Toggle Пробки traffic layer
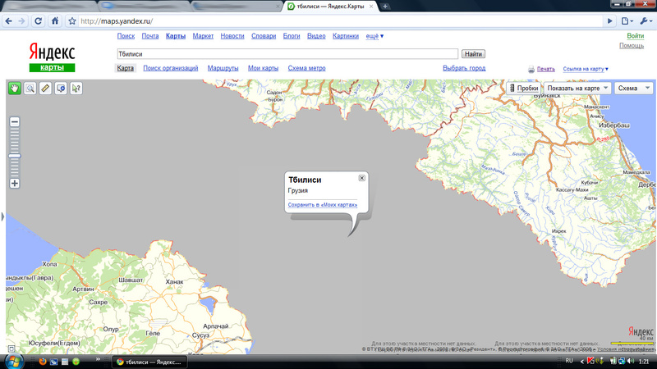657x369 pixels. coord(523,88)
